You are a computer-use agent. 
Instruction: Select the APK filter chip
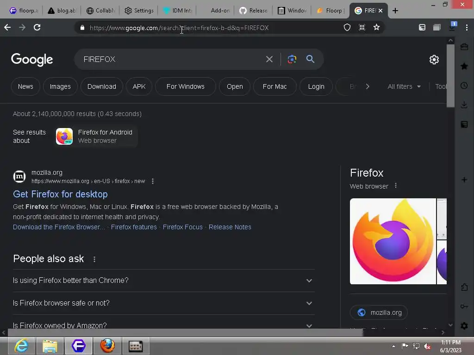pos(139,86)
